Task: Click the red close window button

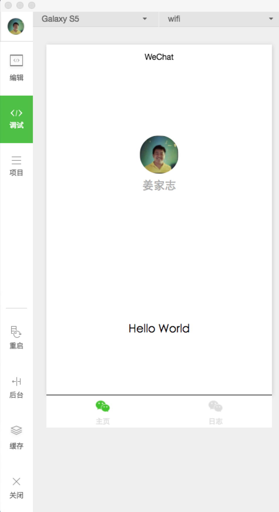Action: [8, 5]
